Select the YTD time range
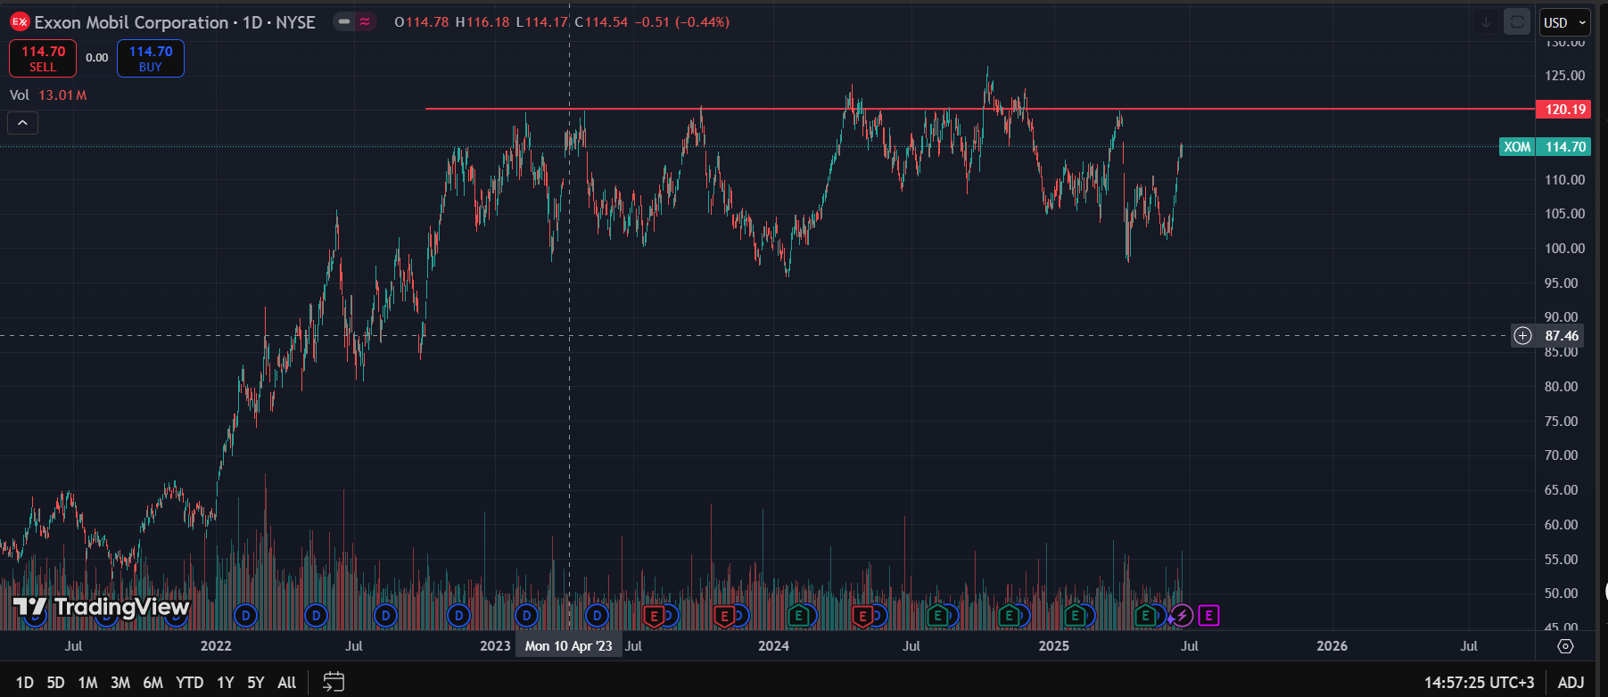The width and height of the screenshot is (1608, 697). 189,683
